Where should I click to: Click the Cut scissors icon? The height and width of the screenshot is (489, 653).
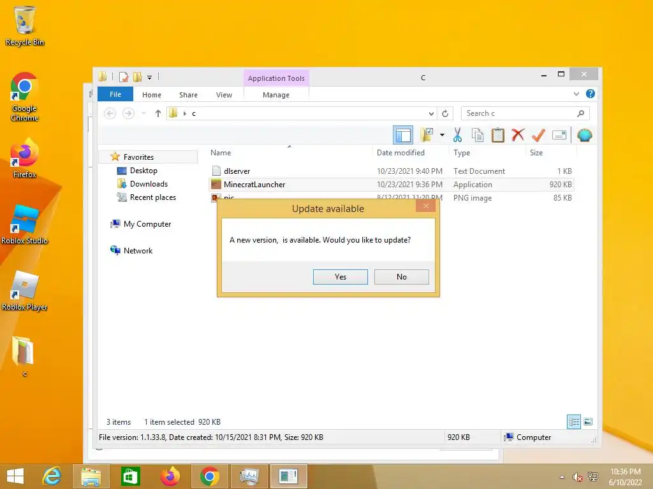(x=457, y=135)
